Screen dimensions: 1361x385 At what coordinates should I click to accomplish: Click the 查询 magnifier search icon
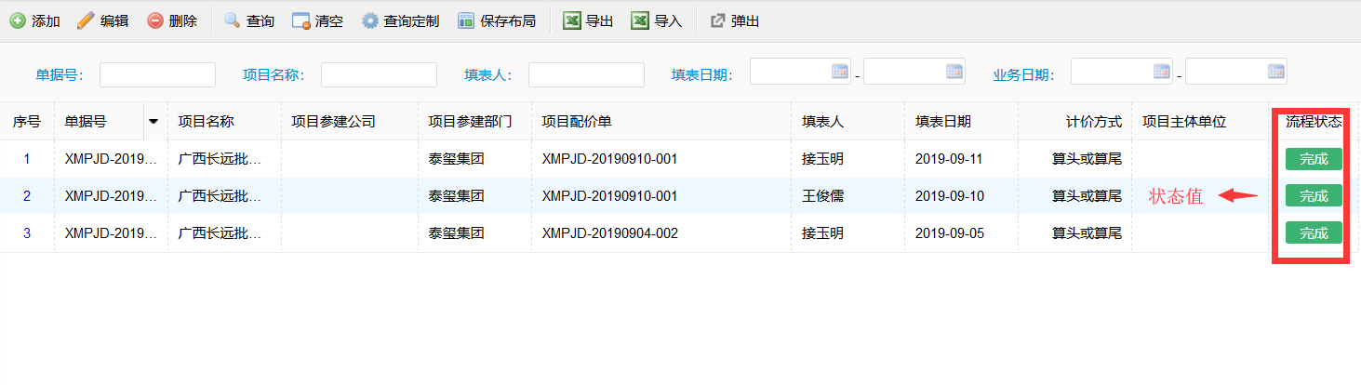tap(232, 20)
